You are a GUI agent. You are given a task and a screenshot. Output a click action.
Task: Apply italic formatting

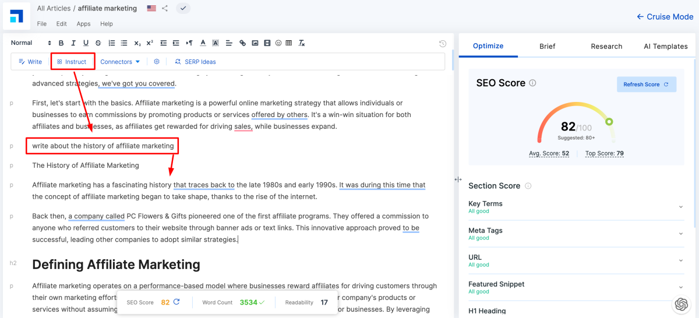point(73,43)
